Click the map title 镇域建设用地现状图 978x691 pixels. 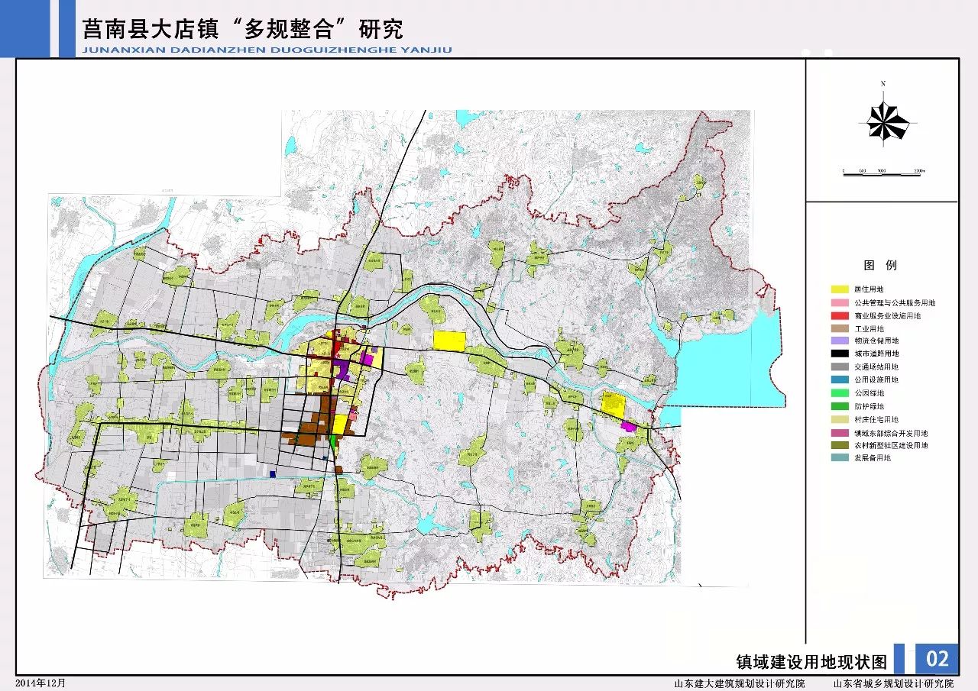coord(811,660)
